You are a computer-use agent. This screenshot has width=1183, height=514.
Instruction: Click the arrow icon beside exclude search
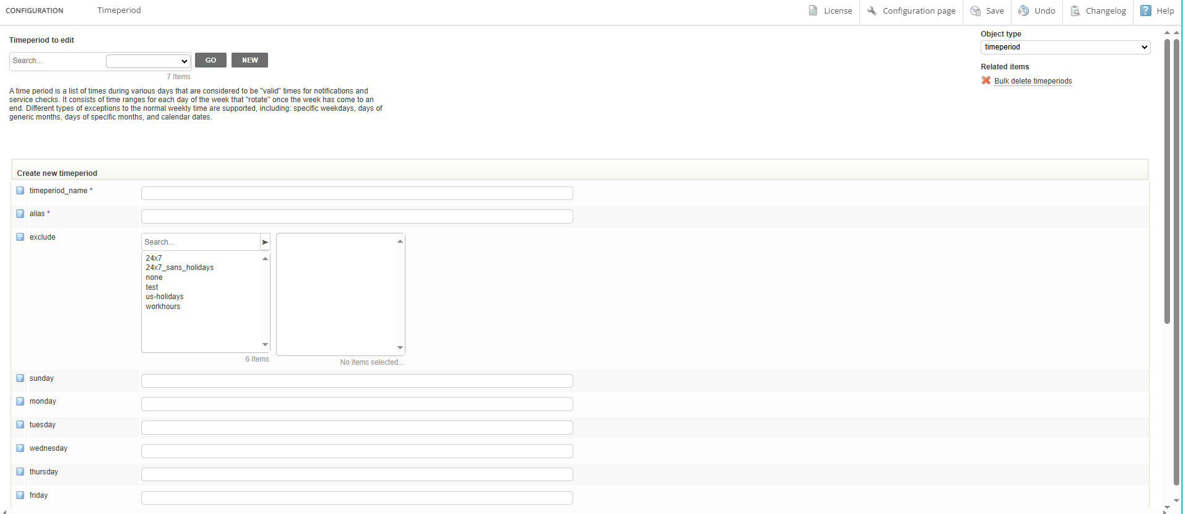(x=265, y=242)
